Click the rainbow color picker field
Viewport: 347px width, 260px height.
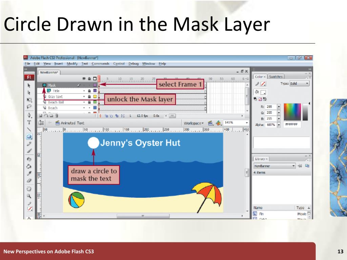coord(292,112)
